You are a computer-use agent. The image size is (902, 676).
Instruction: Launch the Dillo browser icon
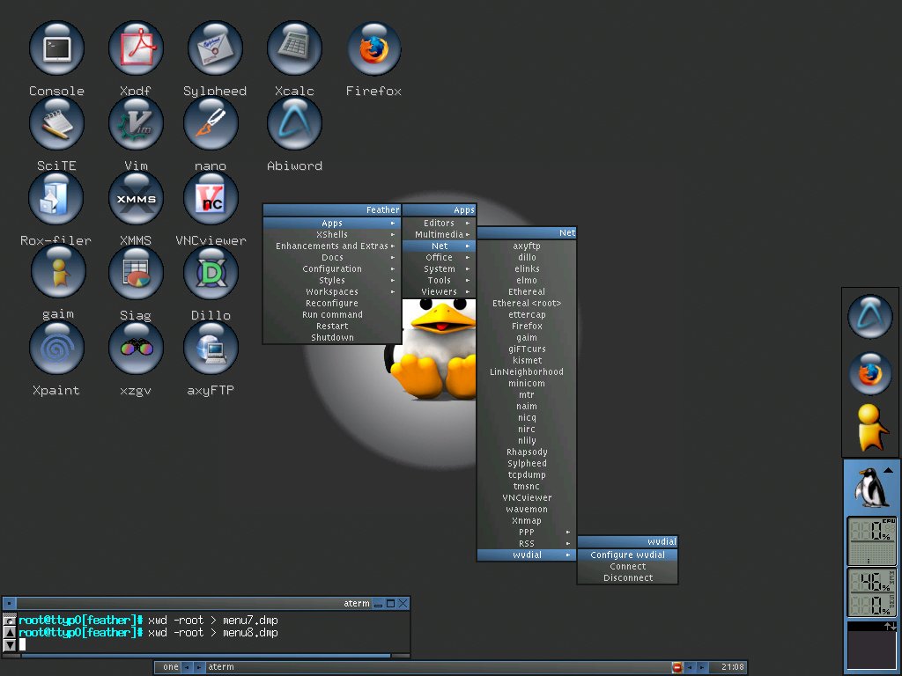211,273
